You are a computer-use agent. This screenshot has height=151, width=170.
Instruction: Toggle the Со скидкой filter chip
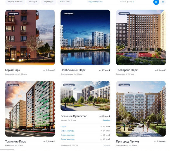(33, 2)
